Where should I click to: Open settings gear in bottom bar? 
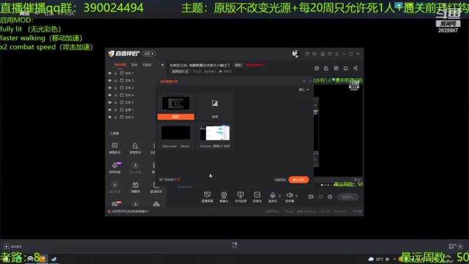330,197
